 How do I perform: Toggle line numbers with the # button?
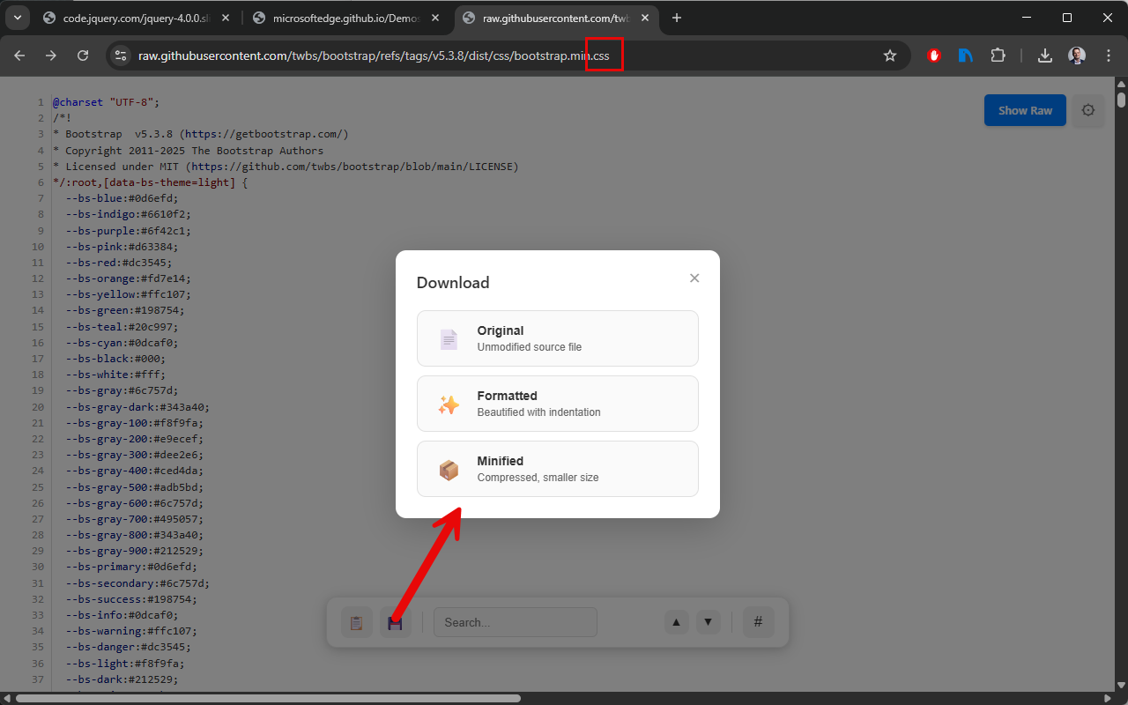click(758, 622)
